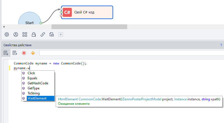The height and width of the screenshot is (123, 224).
Task: Click the empty text field beside orange arrow
Action: tap(132, 53)
